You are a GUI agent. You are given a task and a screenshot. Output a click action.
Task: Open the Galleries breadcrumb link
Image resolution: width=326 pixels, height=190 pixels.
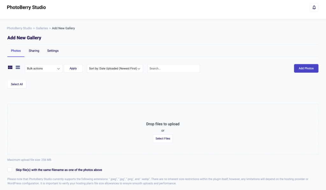(42, 28)
